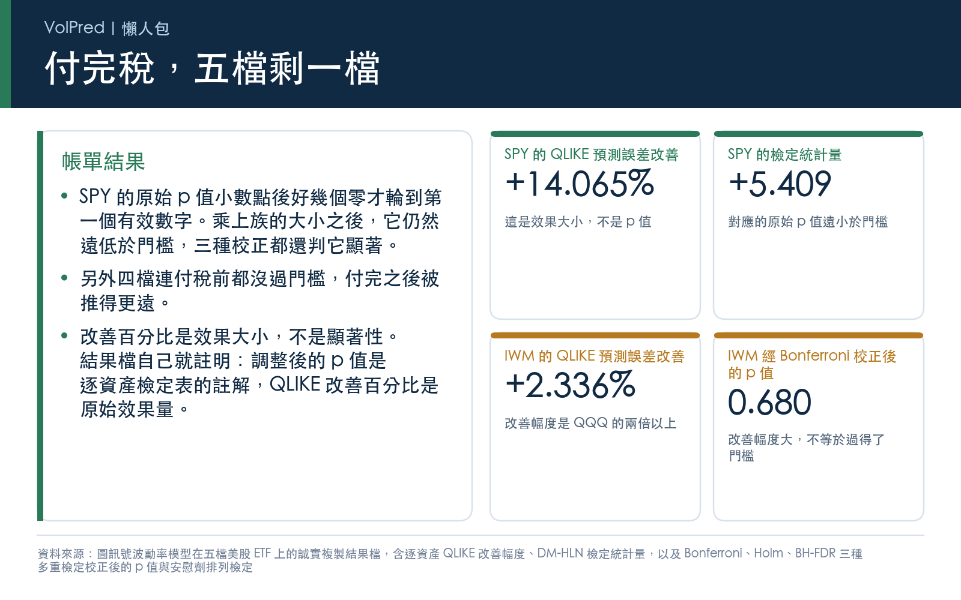This screenshot has width=961, height=600.
Task: Click the note "改善幅度是 QQQ 的兩倍以上"
Action: [590, 423]
